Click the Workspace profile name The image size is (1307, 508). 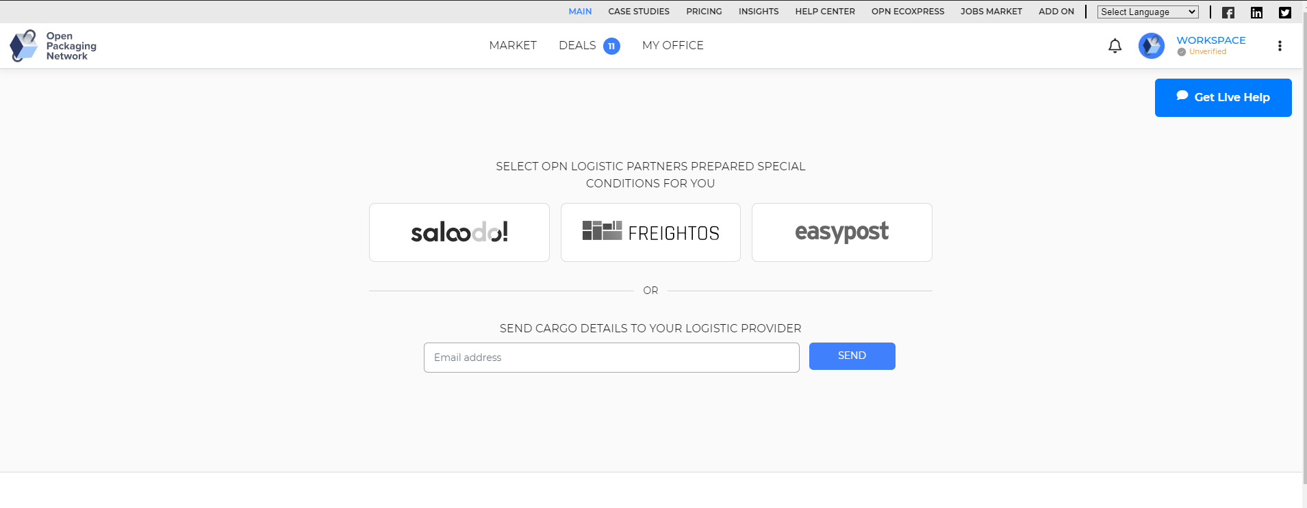(x=1210, y=40)
